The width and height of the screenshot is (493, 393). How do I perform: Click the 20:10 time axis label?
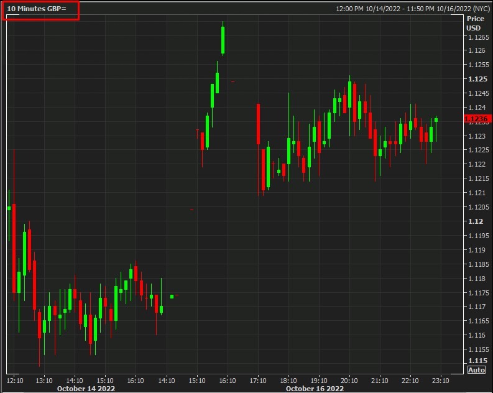(x=349, y=381)
